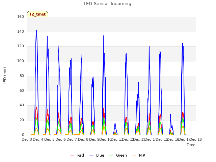This screenshot has width=216, height=162.
Task: Click the Dec 18 x-axis tick label
Action: pos(196,139)
